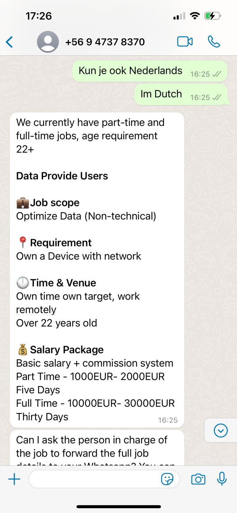Viewport: 237px width, 513px height.
Task: Jump to latest messages with down chevron
Action: click(x=220, y=430)
